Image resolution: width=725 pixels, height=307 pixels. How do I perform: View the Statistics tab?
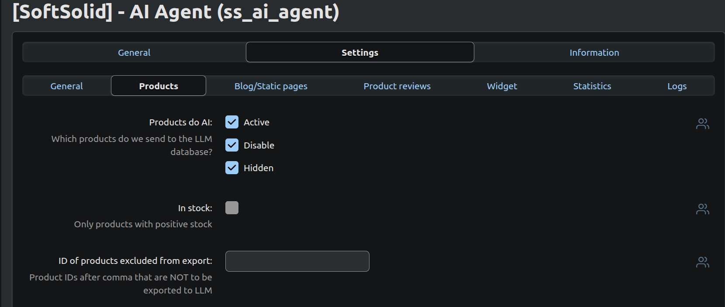592,86
